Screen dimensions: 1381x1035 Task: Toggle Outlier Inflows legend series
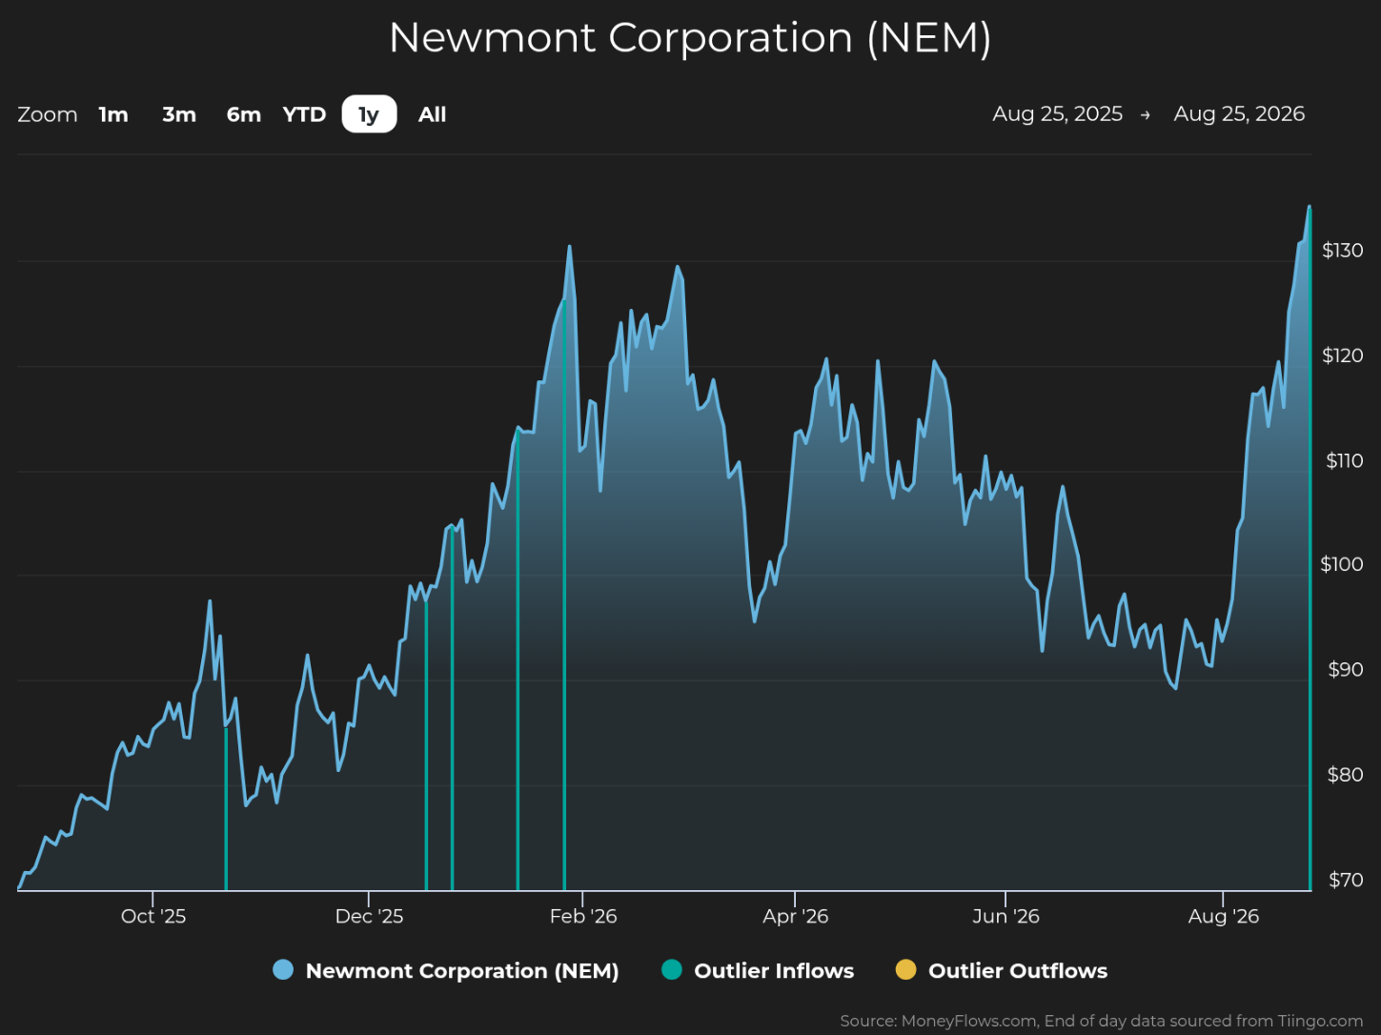pos(759,970)
